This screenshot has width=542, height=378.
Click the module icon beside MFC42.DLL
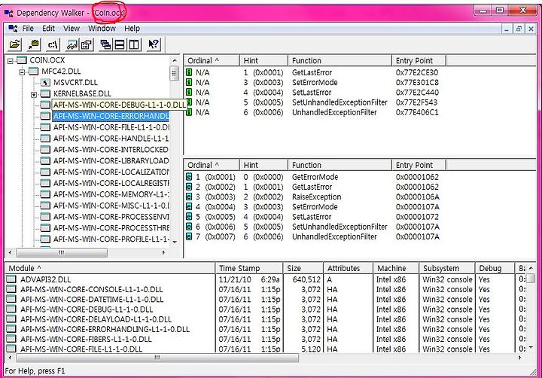[34, 72]
